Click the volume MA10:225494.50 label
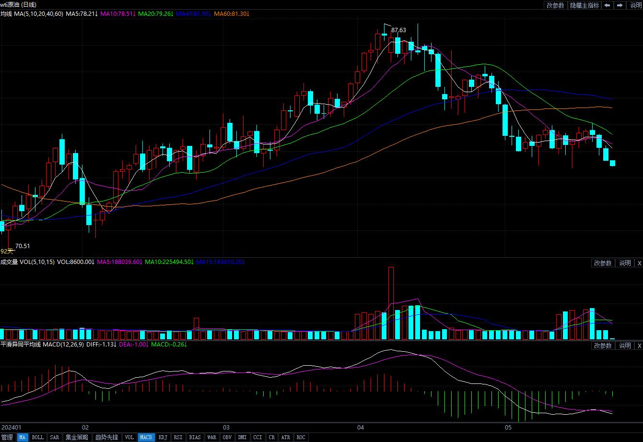643x442 pixels. [170, 262]
